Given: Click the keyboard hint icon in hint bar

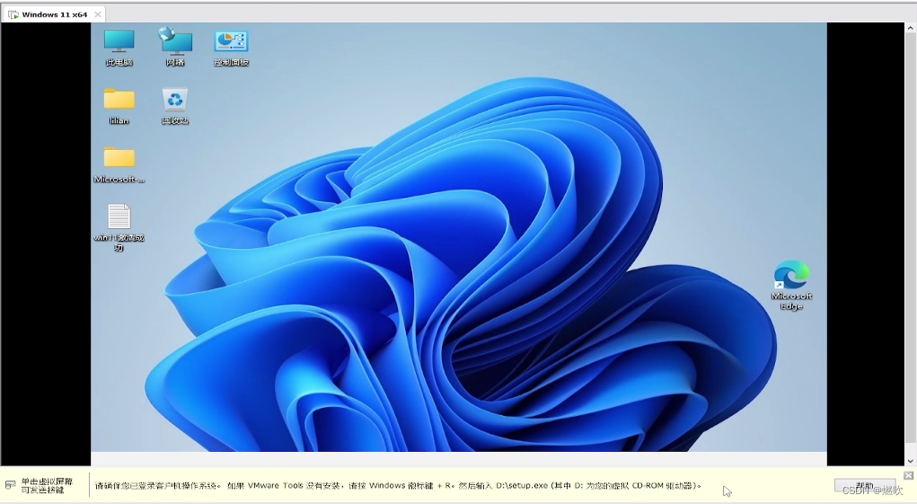Looking at the screenshot, I should coord(10,485).
